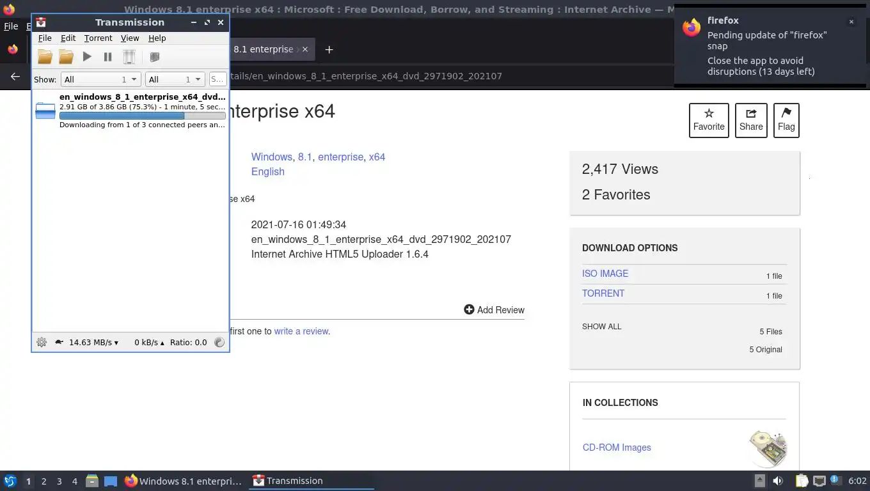This screenshot has height=491, width=870.
Task: Open the Torrent menu
Action: (98, 38)
